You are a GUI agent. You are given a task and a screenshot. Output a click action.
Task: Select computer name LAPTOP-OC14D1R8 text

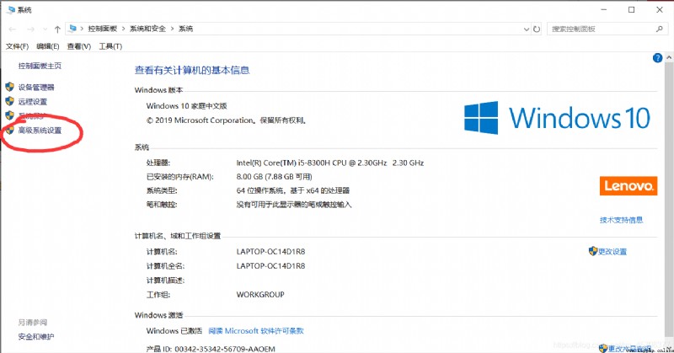[270, 252]
